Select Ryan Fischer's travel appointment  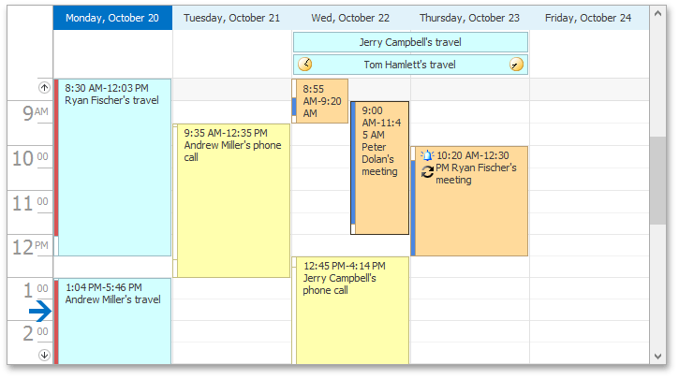[112, 168]
